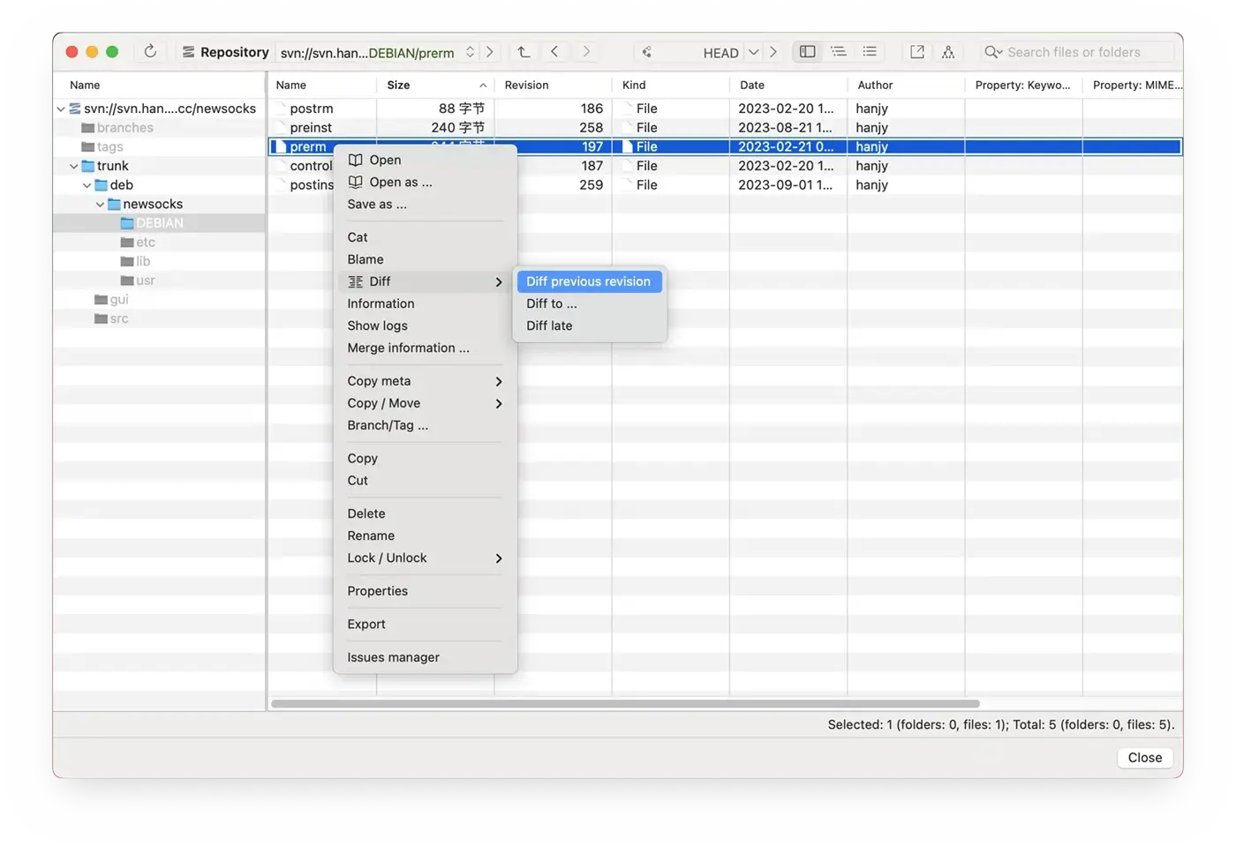Click the branch graph icon in the toolbar

point(948,52)
